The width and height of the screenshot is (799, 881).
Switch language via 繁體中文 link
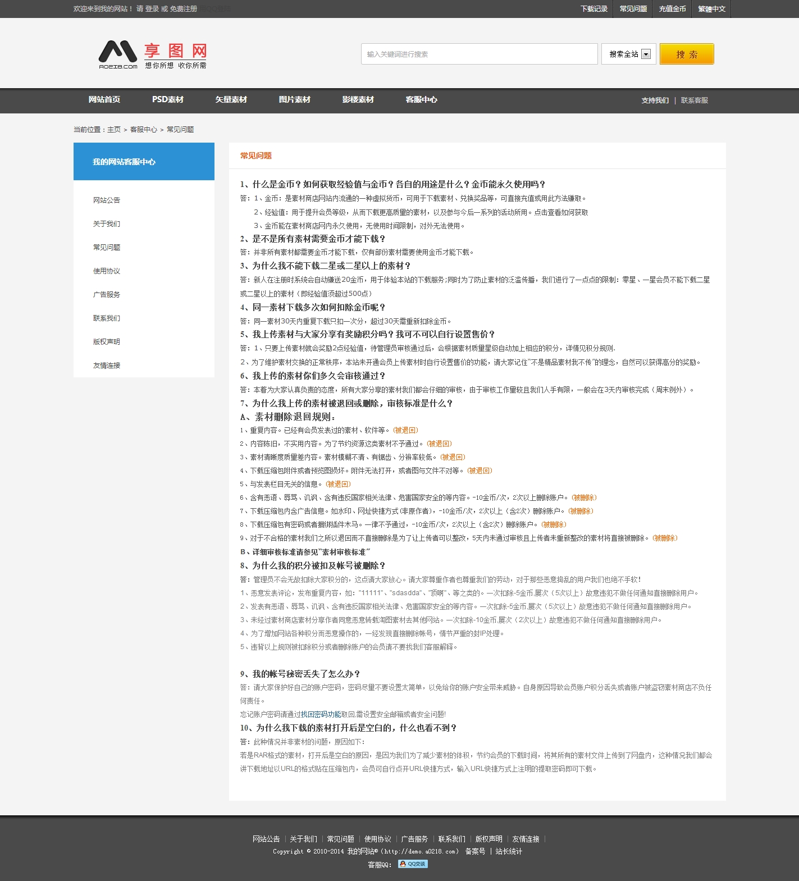pyautogui.click(x=711, y=9)
